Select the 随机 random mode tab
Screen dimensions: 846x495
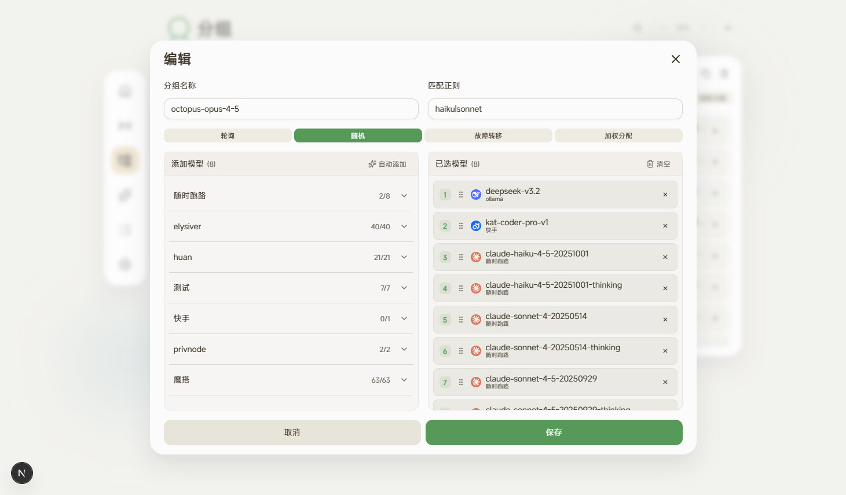pyautogui.click(x=358, y=135)
